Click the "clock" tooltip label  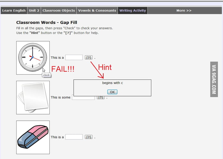[47, 75]
